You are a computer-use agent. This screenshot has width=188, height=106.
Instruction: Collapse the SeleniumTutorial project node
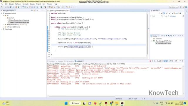[2, 13]
